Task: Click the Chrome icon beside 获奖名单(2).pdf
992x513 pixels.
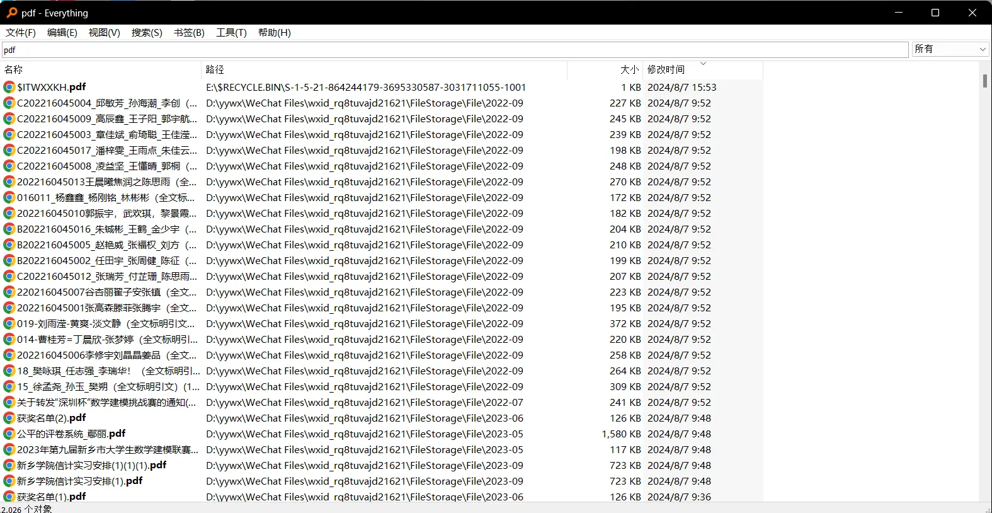Action: (x=9, y=418)
